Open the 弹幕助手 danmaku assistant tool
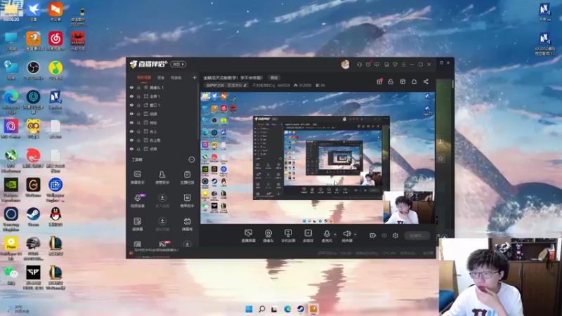562x316 pixels. pos(137,178)
